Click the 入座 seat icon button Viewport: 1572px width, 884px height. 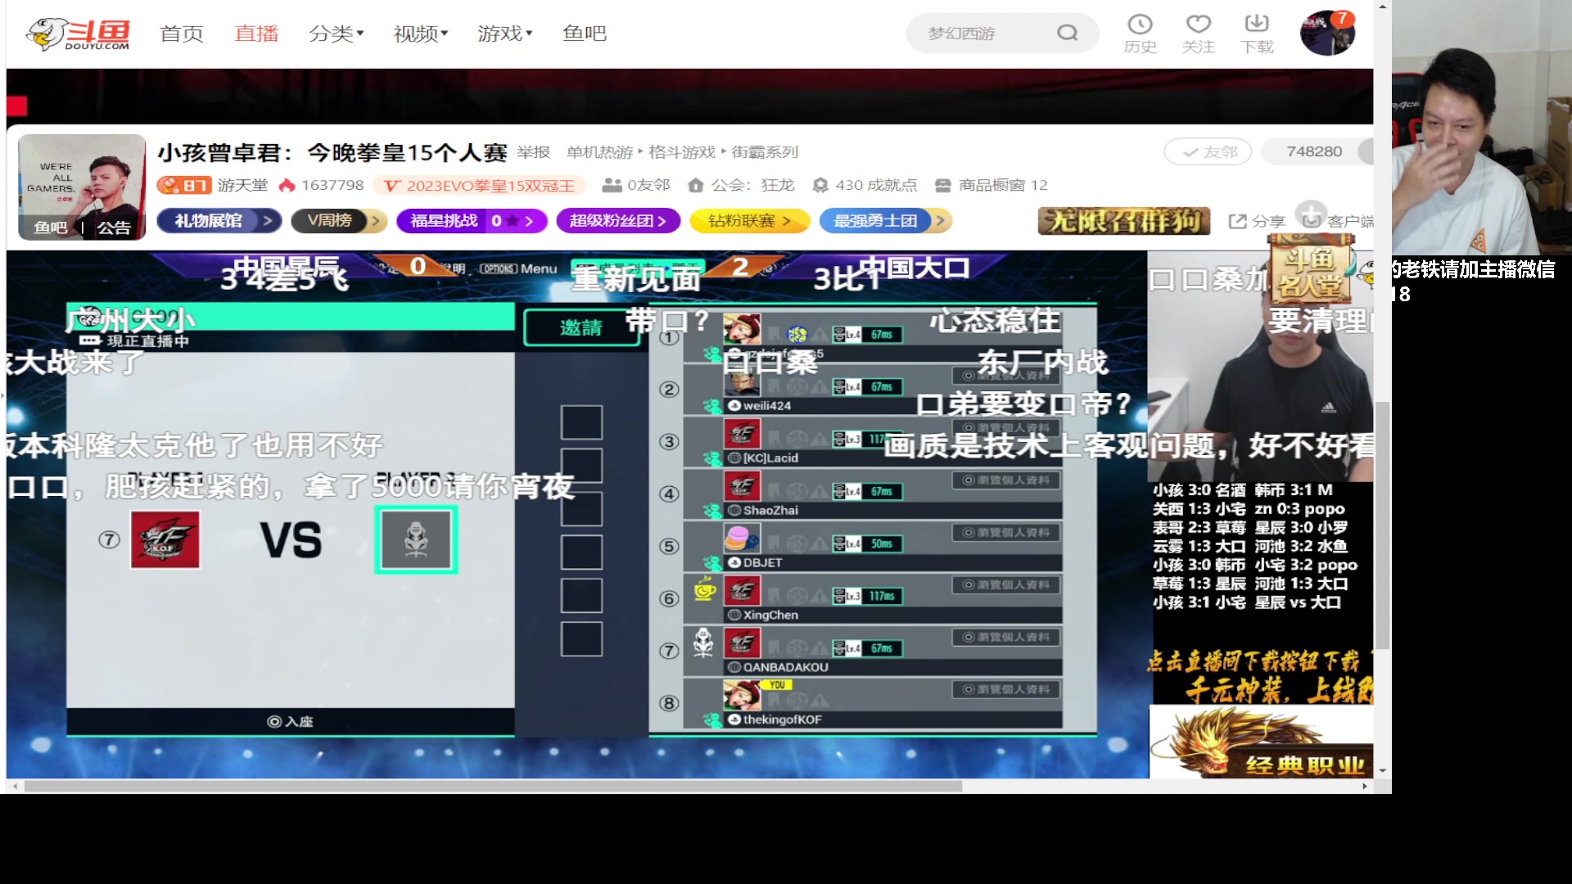[291, 721]
